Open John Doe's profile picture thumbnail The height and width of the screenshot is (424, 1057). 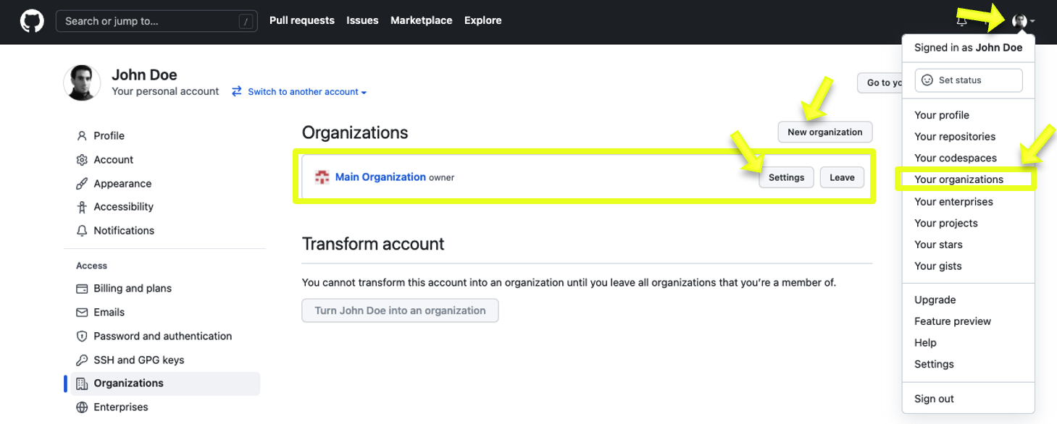83,82
